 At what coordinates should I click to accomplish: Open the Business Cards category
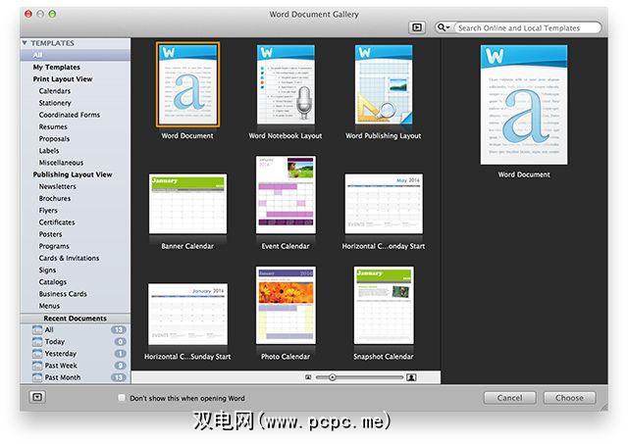pos(63,294)
